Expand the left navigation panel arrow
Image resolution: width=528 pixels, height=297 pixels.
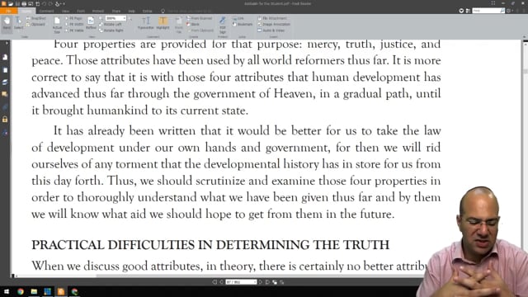tap(7, 43)
